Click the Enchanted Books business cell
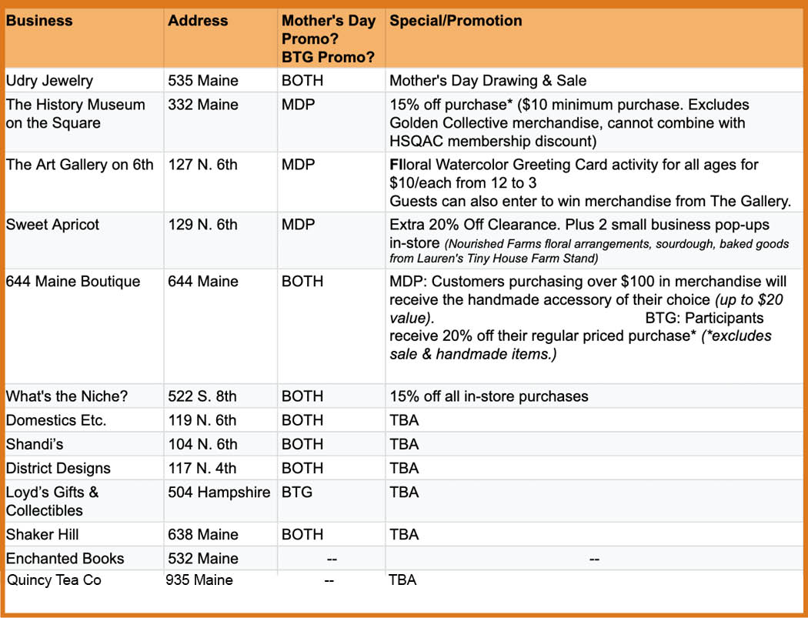The height and width of the screenshot is (618, 808). 65,558
